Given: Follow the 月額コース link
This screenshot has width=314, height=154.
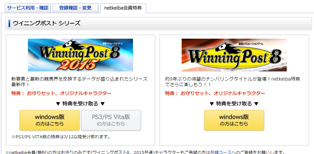Looking at the screenshot, I should [x=221, y=152].
